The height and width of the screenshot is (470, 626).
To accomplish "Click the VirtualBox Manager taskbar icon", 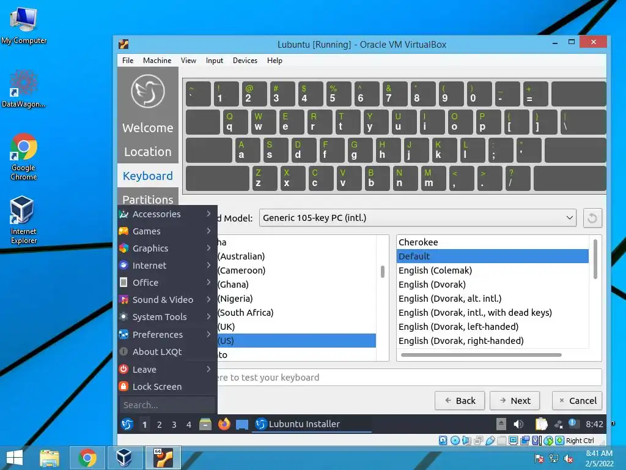I will click(x=124, y=458).
